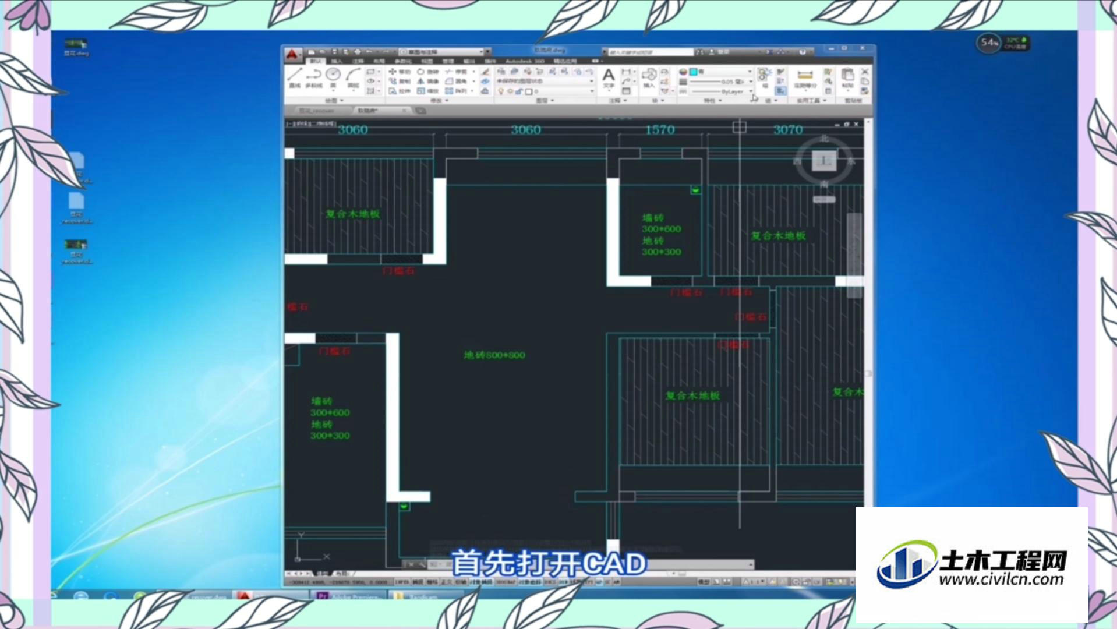Viewport: 1117px width, 629px height.
Task: Click the new drawing tab button
Action: coord(420,110)
